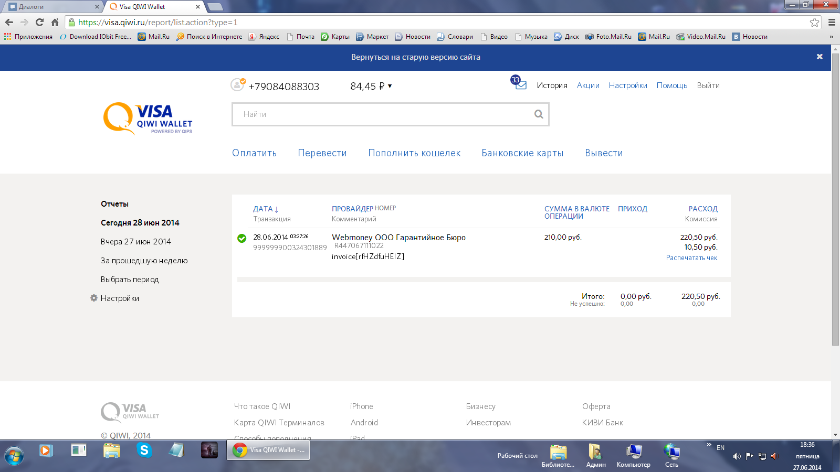Open 'Карта QIWI Терминалов' footer link
840x472 pixels.
tap(279, 423)
